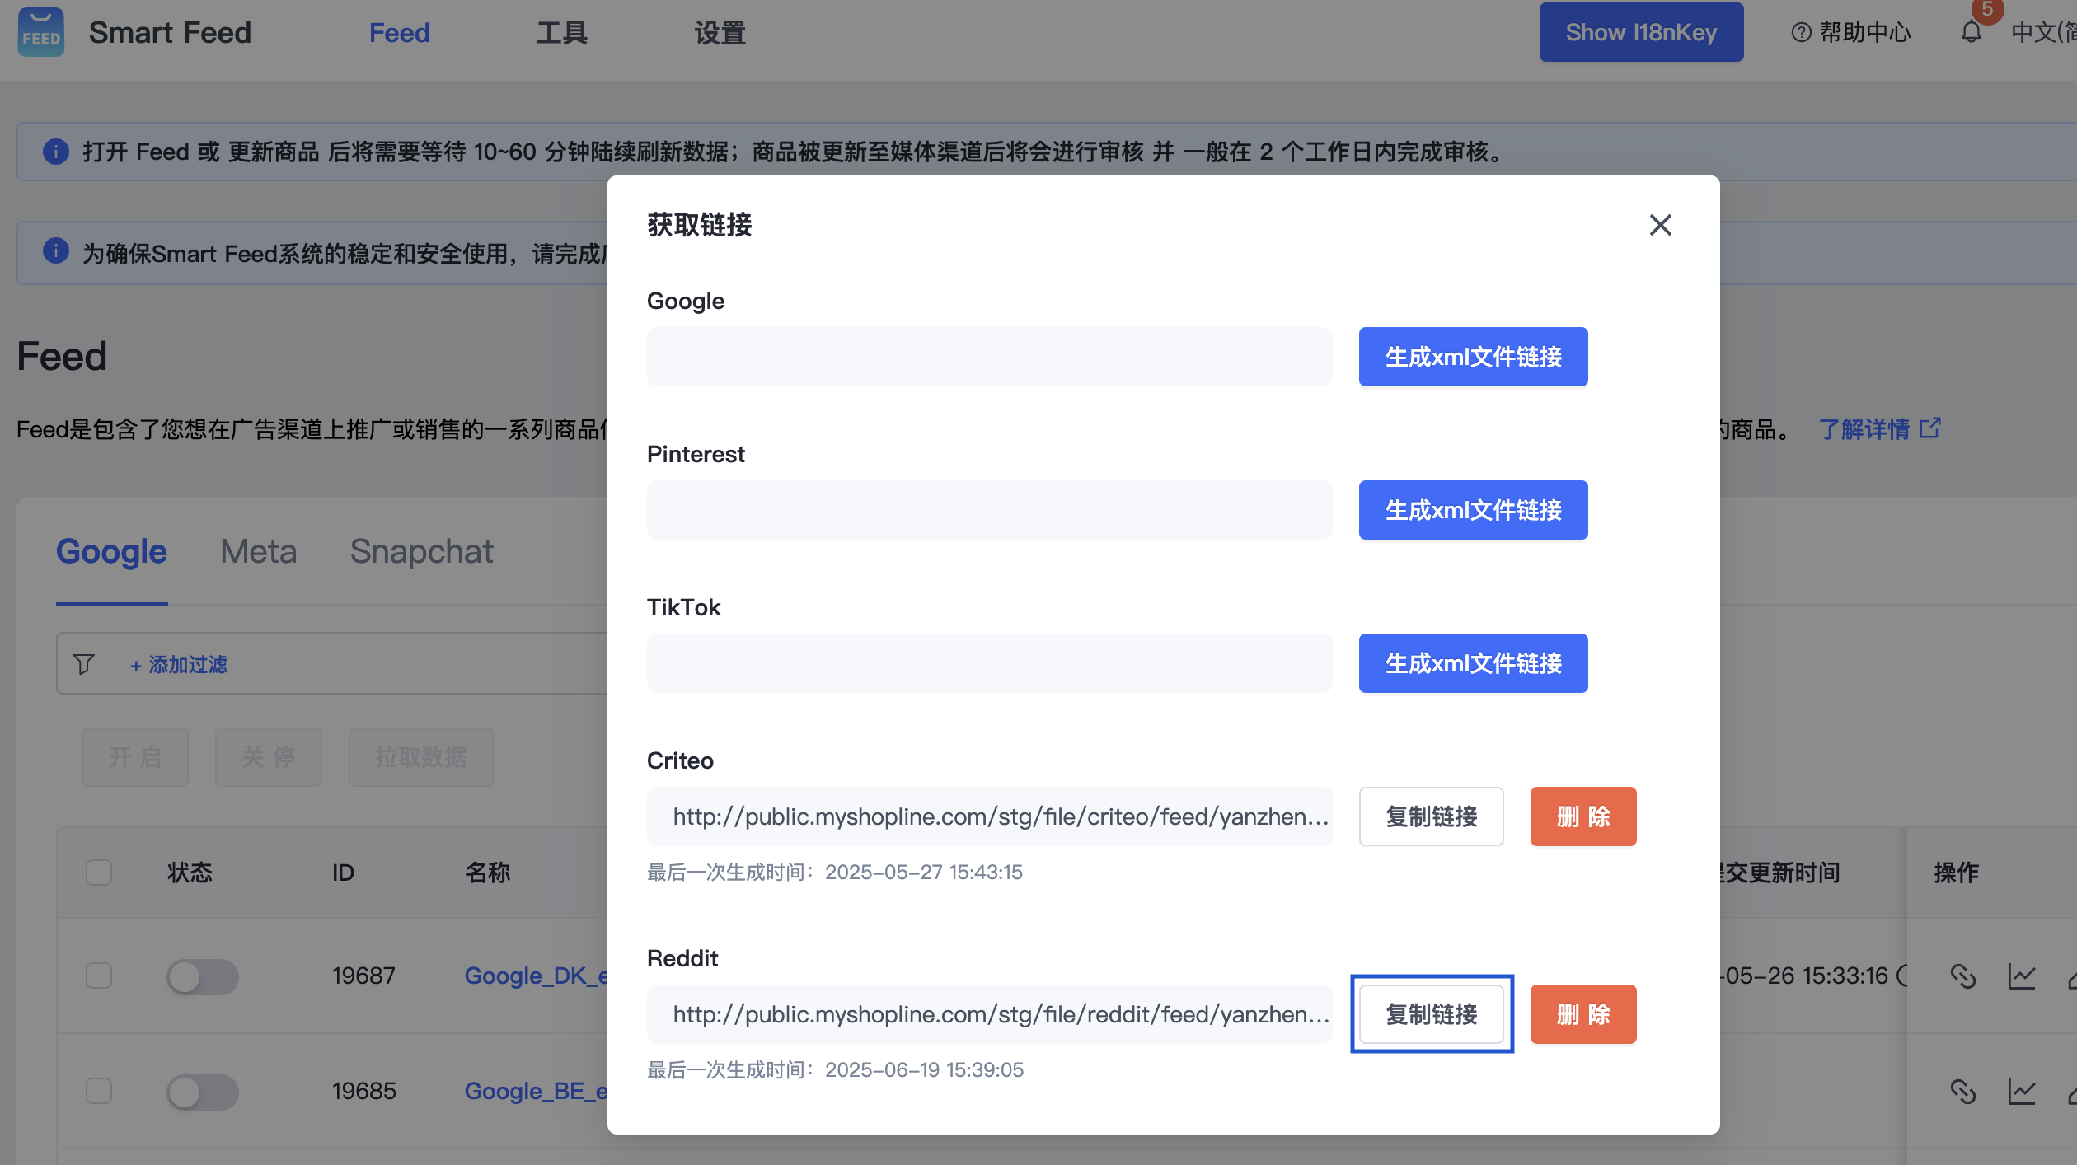Viewport: 2077px width, 1165px height.
Task: Click the Reddit last generated time text
Action: click(x=834, y=1069)
